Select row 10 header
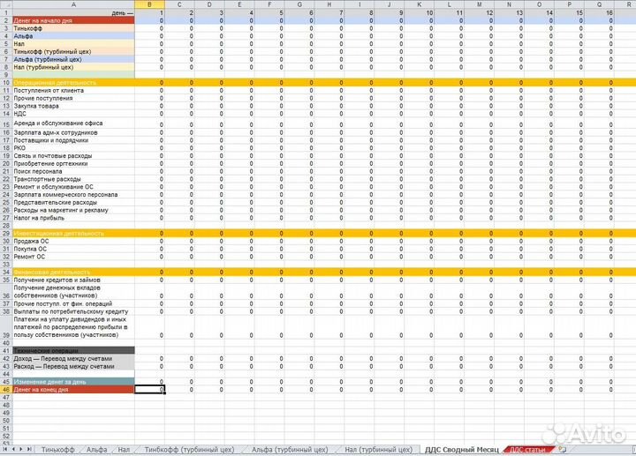Image resolution: width=636 pixels, height=456 pixels. pyautogui.click(x=5, y=83)
